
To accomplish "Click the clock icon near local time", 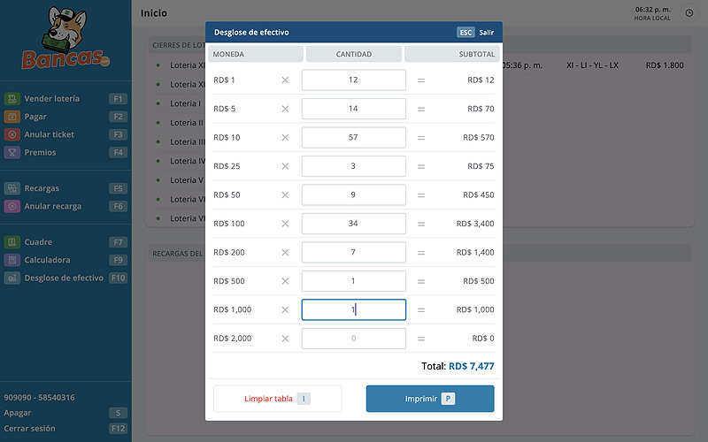I will pos(689,13).
